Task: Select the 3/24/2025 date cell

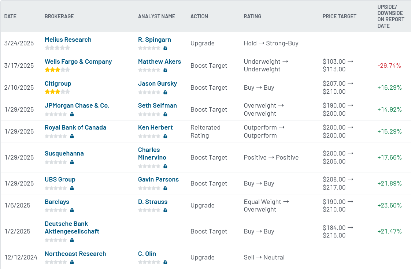Action: [x=19, y=43]
